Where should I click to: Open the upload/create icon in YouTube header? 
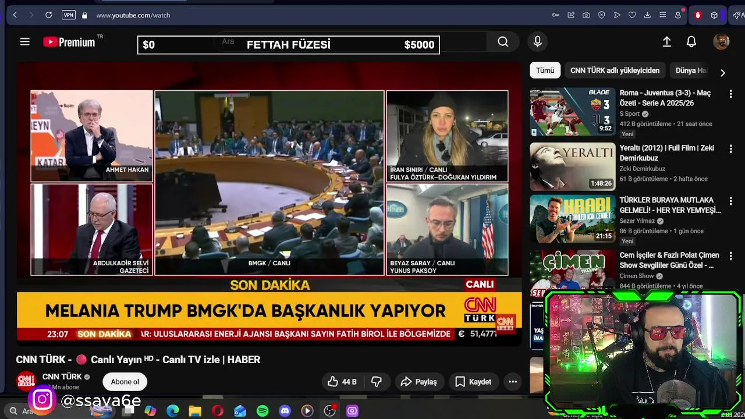[x=667, y=42]
